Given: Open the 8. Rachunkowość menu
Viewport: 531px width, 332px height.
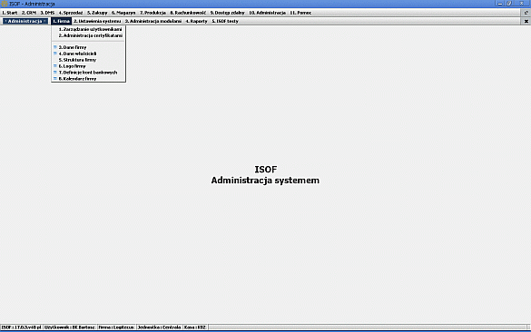Looking at the screenshot, I should 188,13.
